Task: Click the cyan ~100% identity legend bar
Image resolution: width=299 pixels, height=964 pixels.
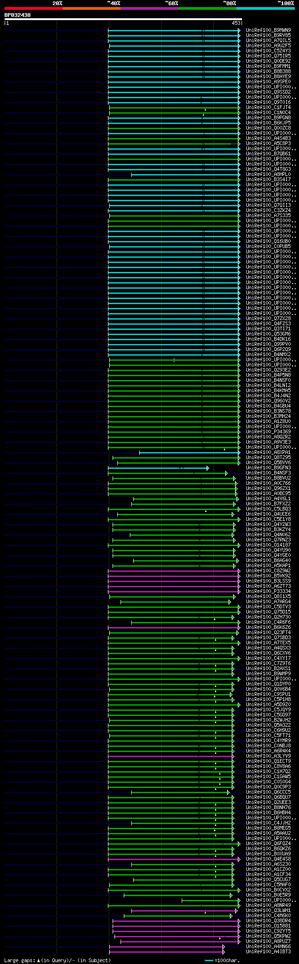Action: [265, 8]
